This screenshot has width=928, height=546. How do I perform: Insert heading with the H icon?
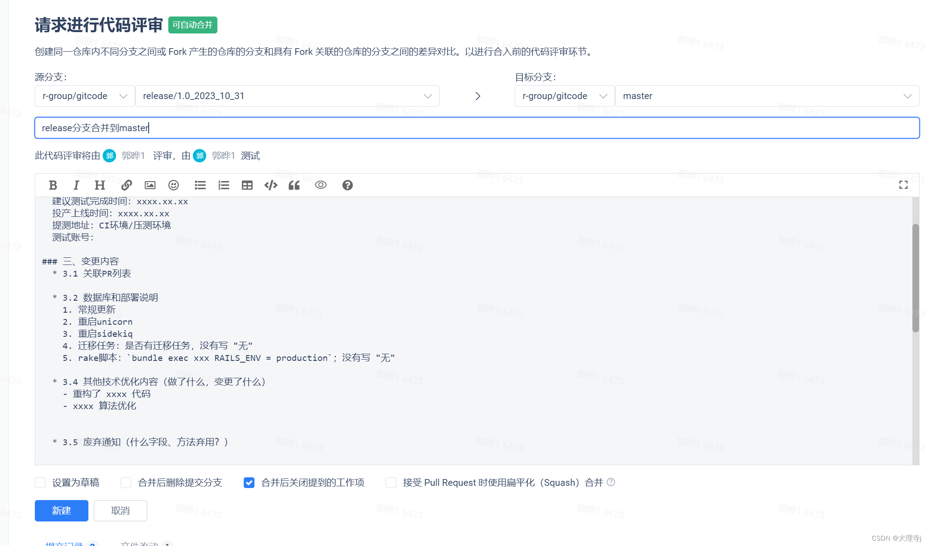point(100,185)
